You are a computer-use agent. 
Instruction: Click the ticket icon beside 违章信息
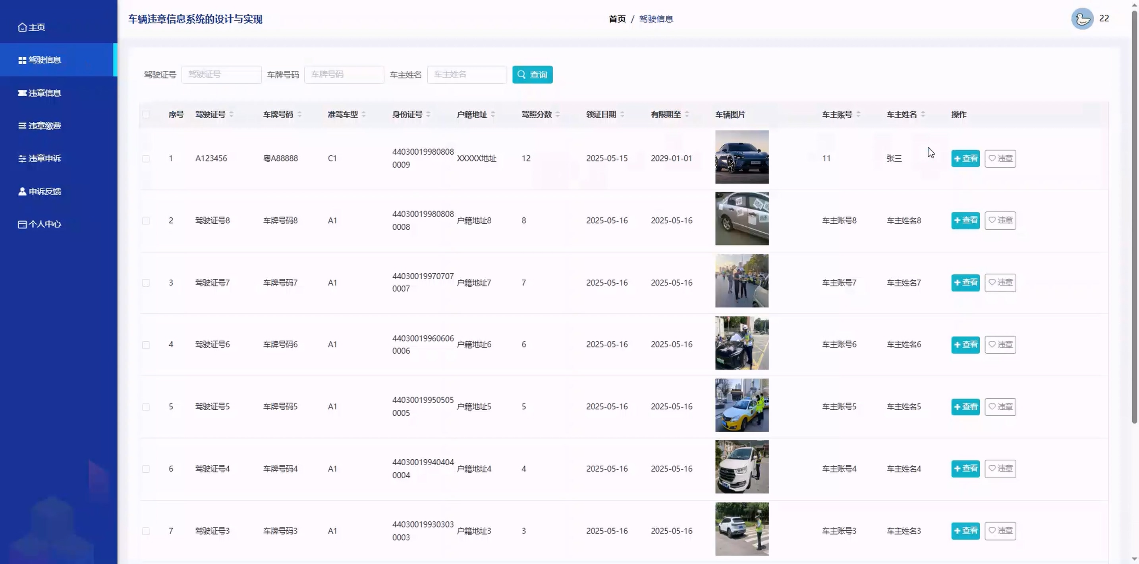tap(22, 93)
